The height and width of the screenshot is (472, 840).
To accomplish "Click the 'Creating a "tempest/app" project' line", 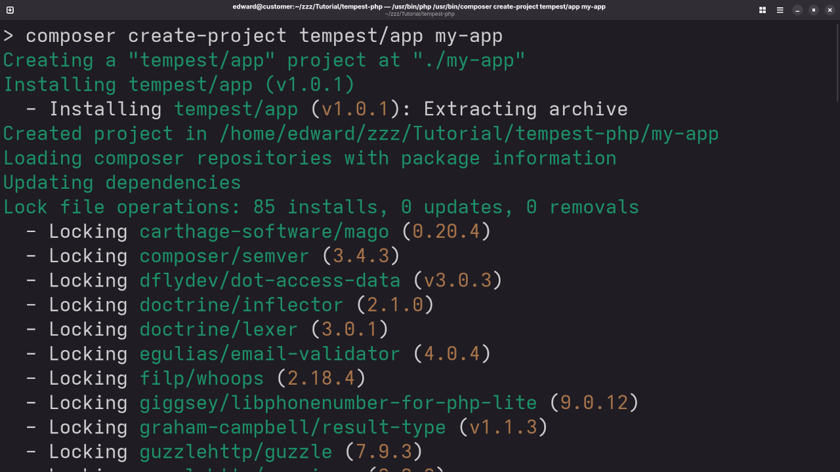I will [264, 60].
